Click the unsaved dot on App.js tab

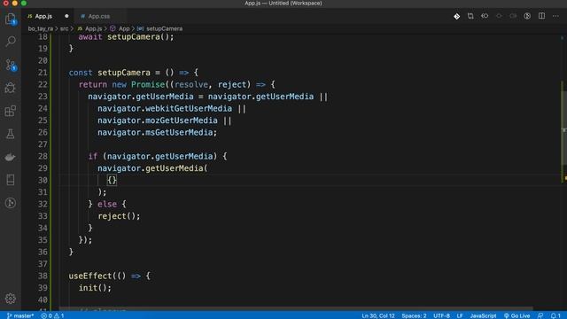pyautogui.click(x=66, y=16)
